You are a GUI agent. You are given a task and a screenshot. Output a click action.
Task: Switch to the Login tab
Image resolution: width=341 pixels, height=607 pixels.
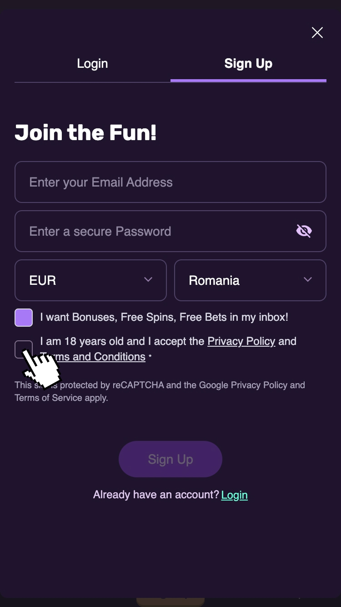pyautogui.click(x=92, y=64)
